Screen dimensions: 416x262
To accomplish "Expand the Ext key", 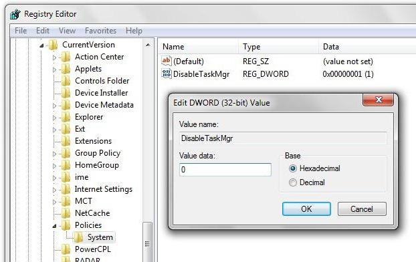I will tap(54, 130).
